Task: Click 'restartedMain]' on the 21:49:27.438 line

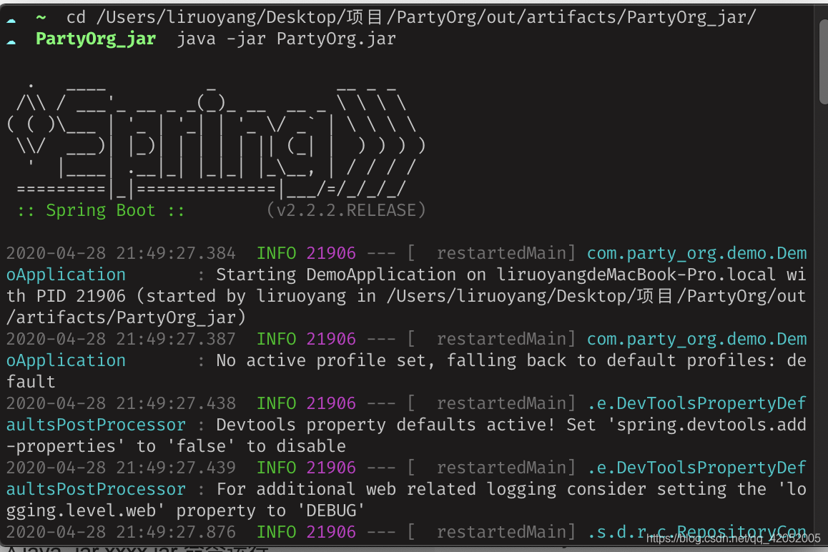Action: pyautogui.click(x=506, y=403)
